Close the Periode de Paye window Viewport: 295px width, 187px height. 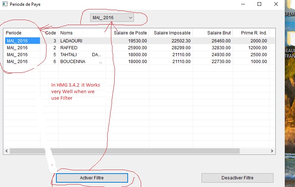coord(276,4)
